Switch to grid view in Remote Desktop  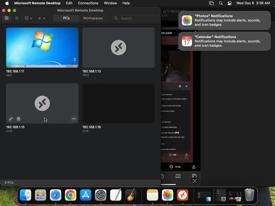(7, 18)
